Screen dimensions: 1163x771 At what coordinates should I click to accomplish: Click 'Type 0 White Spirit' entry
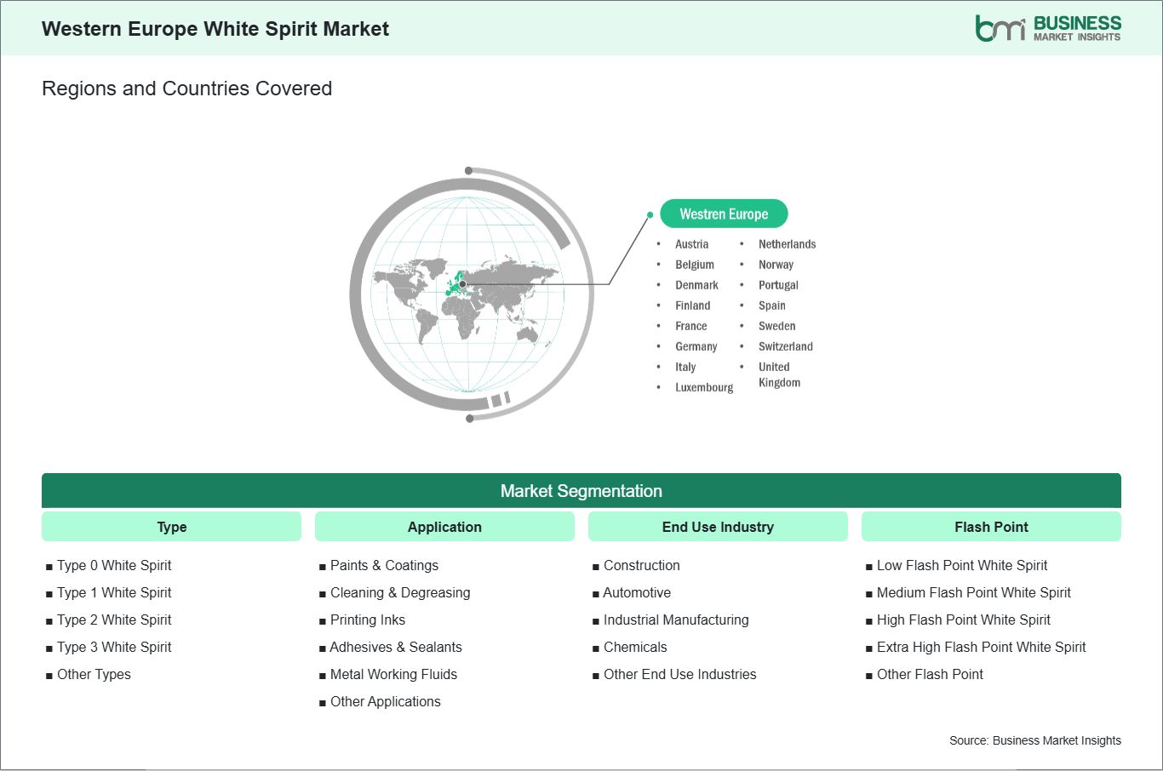coord(114,565)
